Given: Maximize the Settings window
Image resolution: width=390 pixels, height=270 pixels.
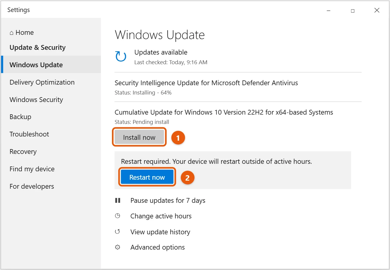Looking at the screenshot, I should [353, 10].
